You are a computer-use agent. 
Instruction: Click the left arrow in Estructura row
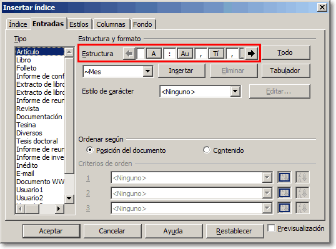129,54
